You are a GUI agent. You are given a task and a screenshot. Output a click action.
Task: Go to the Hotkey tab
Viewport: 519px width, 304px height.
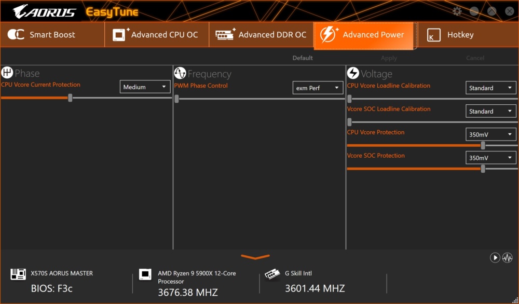tap(468, 35)
